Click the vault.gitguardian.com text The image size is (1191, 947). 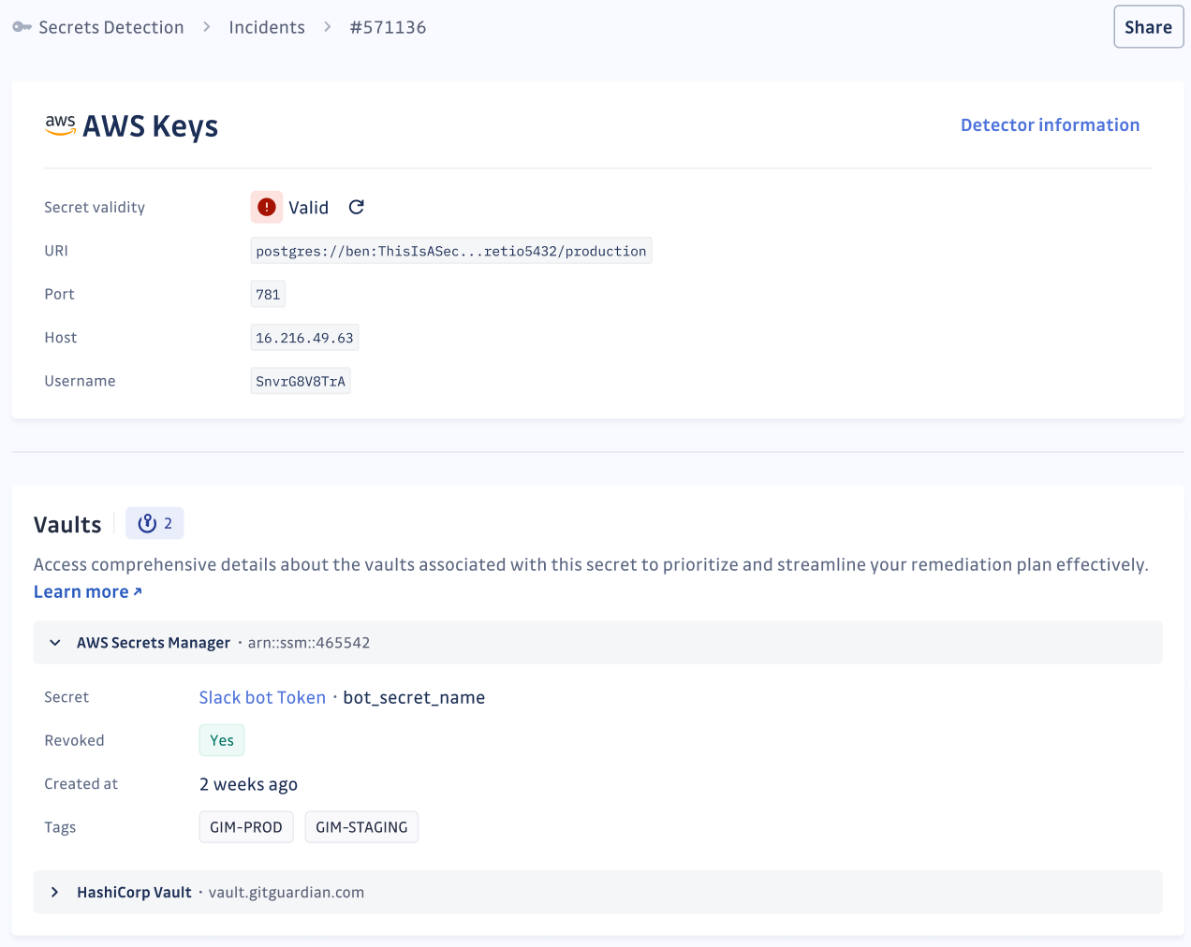tap(287, 893)
